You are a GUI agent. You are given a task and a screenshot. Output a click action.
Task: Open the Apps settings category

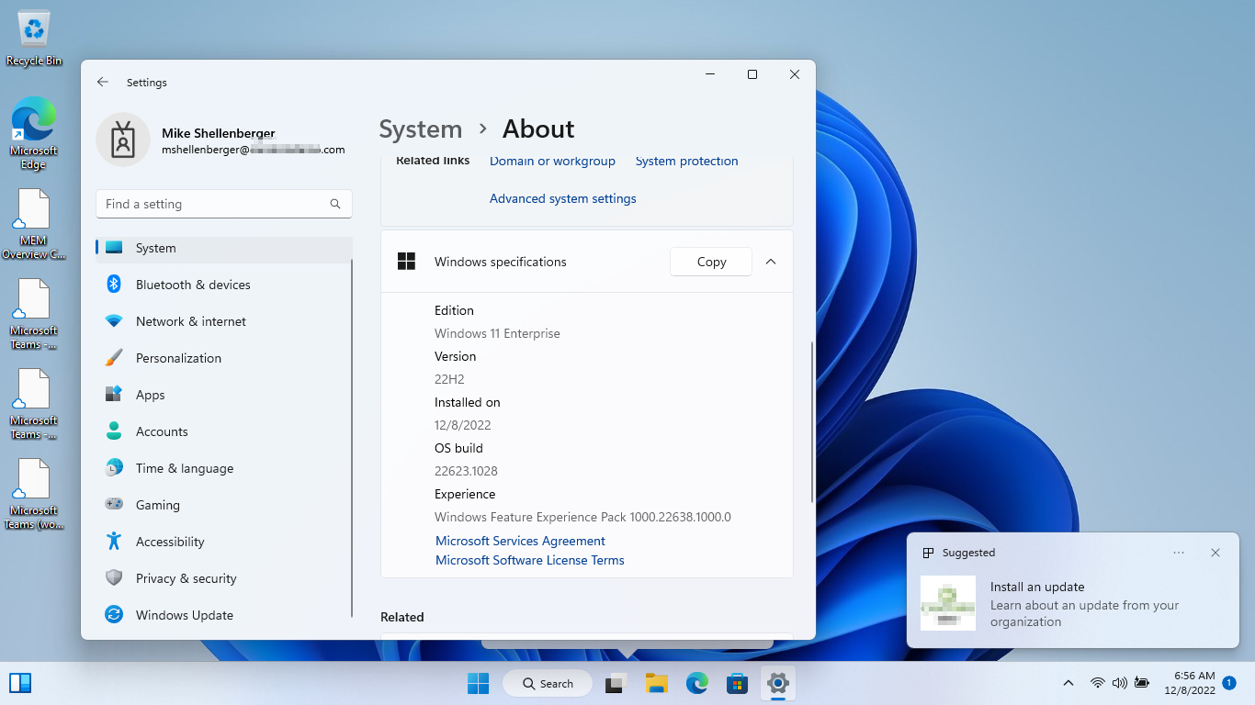(150, 395)
